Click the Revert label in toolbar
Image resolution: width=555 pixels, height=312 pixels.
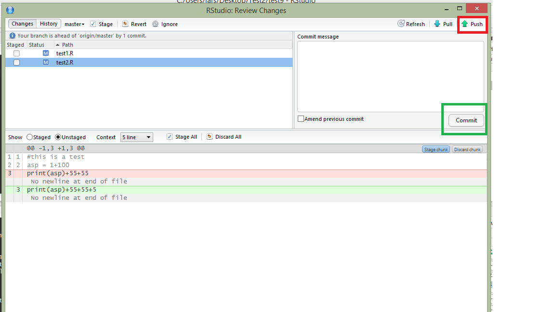tap(138, 24)
